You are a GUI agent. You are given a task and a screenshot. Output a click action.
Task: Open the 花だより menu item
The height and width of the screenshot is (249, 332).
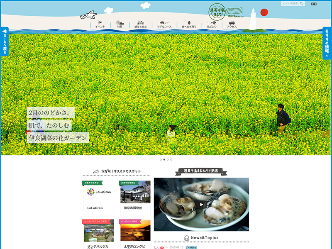(212, 24)
